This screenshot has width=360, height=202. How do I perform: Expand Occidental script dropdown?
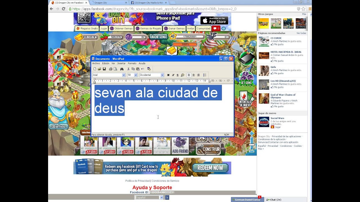pos(162,75)
